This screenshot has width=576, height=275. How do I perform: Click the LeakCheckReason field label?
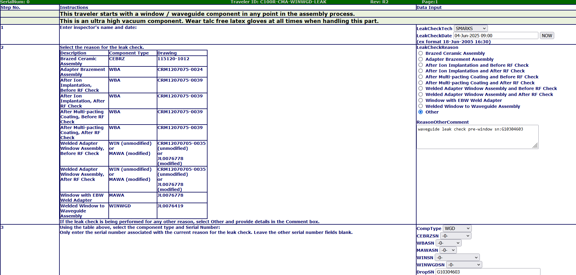(x=437, y=47)
